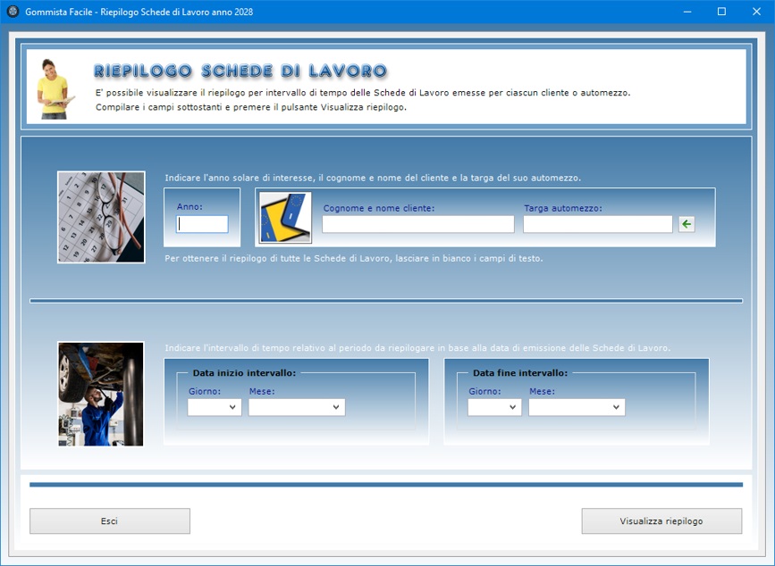The width and height of the screenshot is (775, 566).
Task: Click the green arrow icon beside Targa automezzo
Action: tap(687, 224)
